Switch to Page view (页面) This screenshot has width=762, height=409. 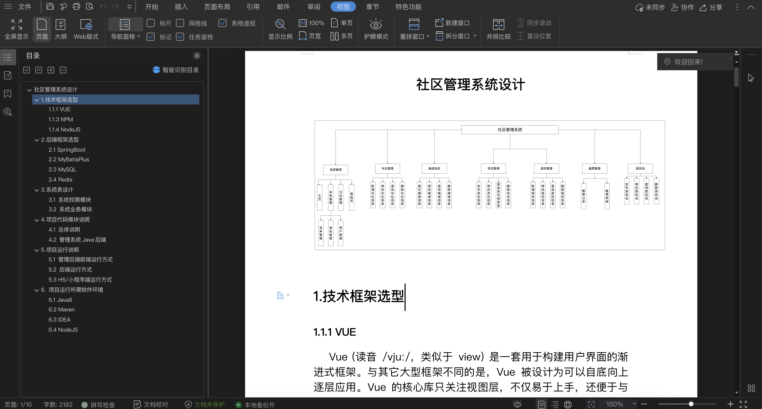(42, 29)
